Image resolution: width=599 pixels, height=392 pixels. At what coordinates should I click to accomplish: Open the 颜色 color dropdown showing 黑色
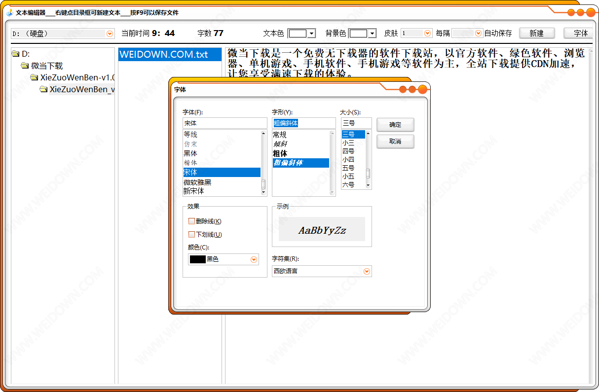pos(254,259)
